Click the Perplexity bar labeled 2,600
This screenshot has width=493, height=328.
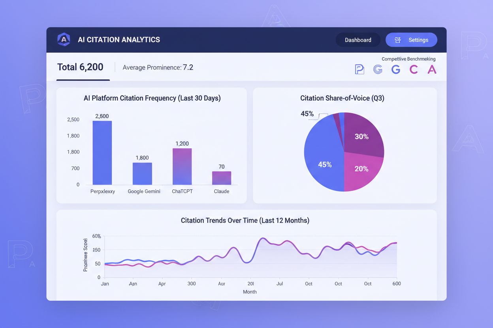coord(102,153)
